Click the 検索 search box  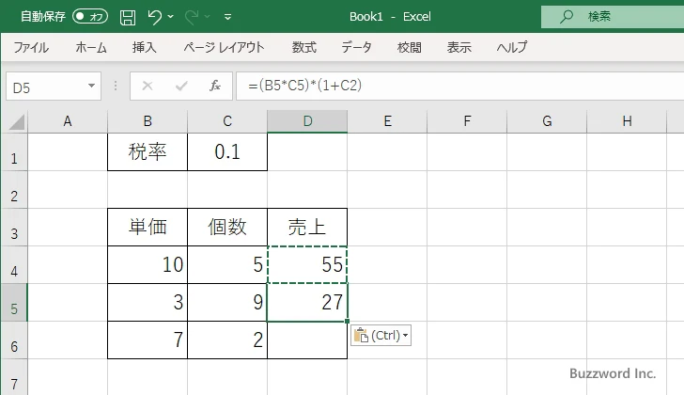click(x=613, y=17)
